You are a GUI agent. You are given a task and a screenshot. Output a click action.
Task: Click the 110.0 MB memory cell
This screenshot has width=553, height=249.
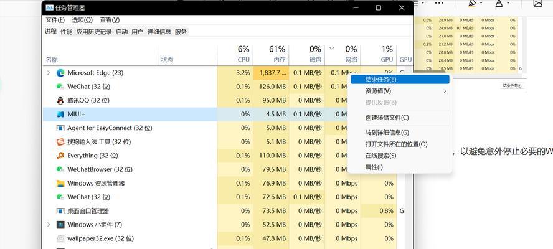click(272, 156)
